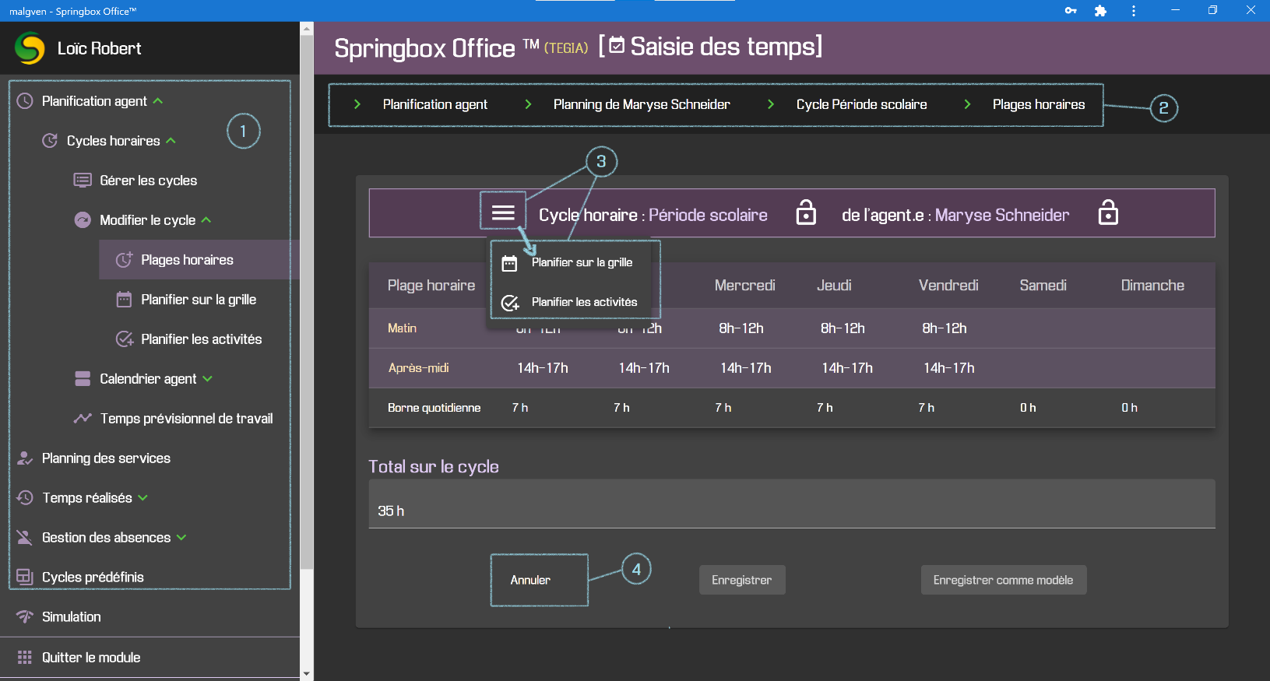The height and width of the screenshot is (681, 1270).
Task: Click the Springbox logo next to Loïc Robert
Action: click(30, 48)
